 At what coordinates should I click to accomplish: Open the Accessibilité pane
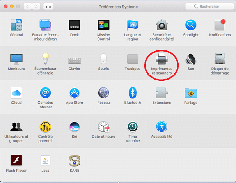click(x=161, y=127)
